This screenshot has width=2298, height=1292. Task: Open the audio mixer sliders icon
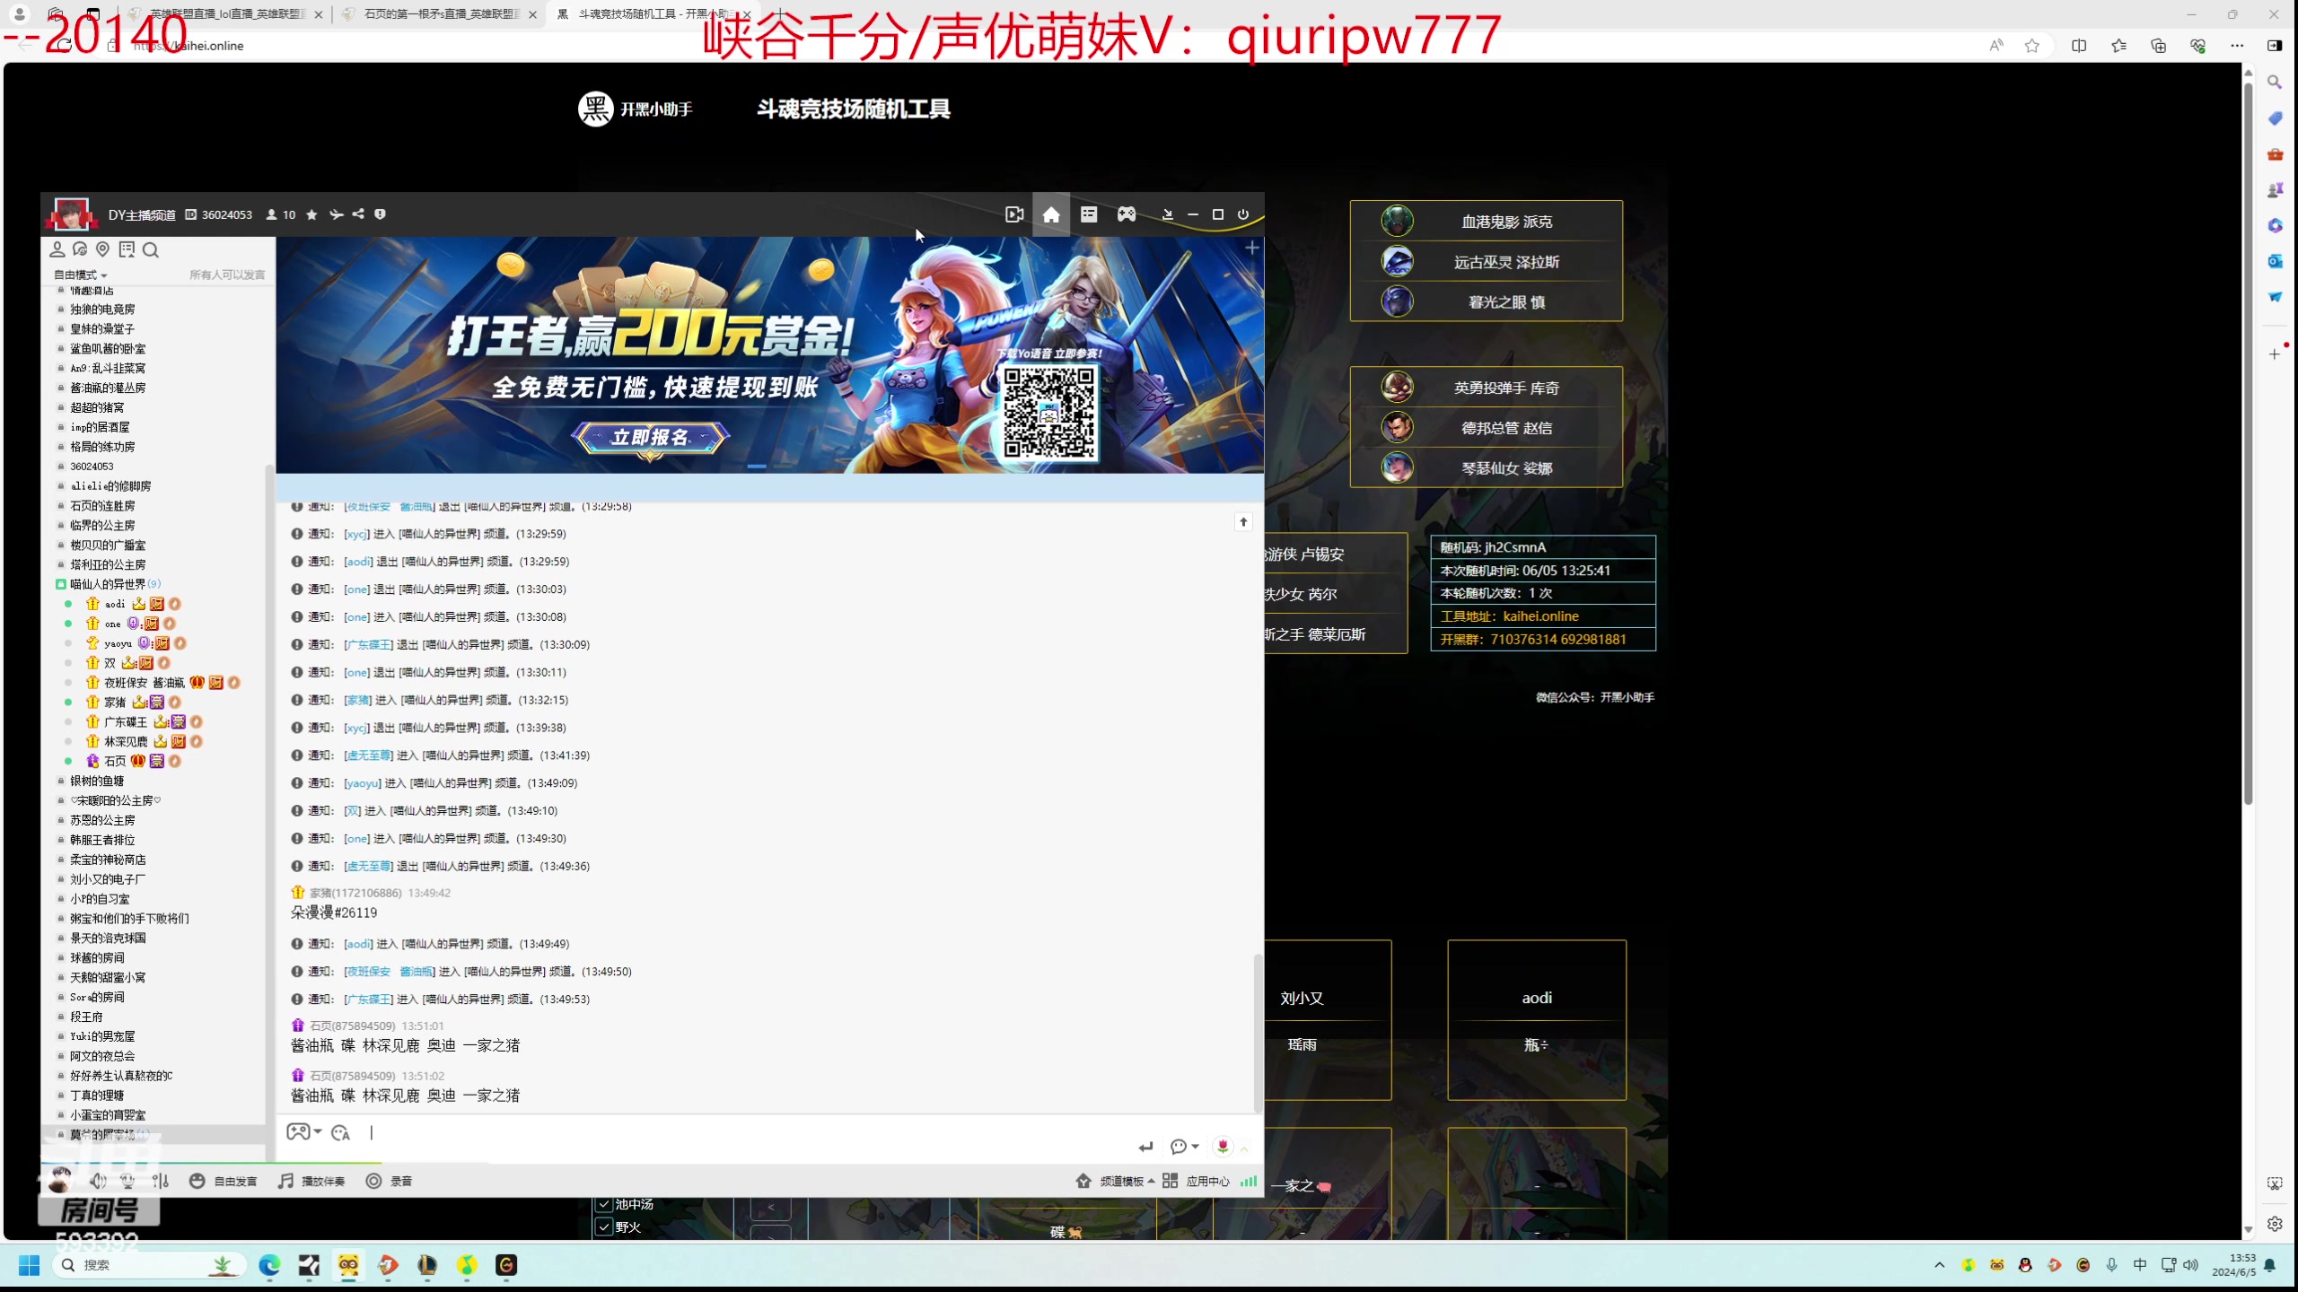(x=161, y=1181)
